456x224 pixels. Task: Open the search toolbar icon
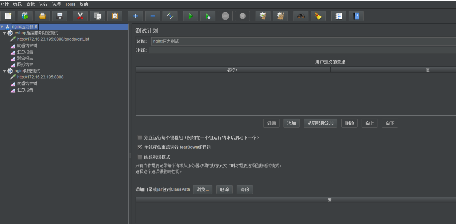(300, 16)
